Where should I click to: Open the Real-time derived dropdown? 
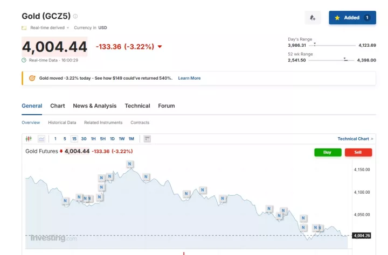[x=49, y=27]
